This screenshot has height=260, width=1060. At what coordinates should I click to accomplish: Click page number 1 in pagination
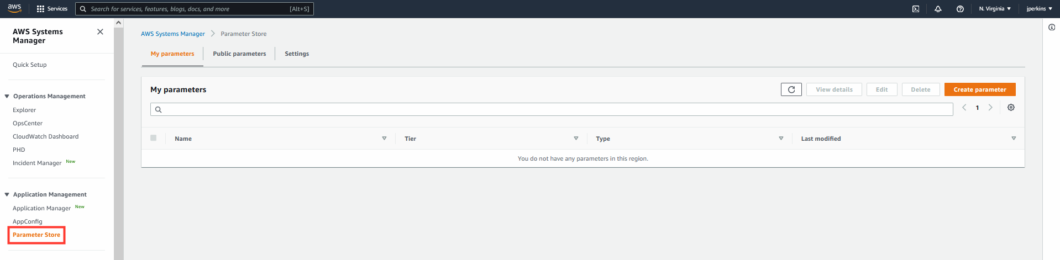pos(977,108)
